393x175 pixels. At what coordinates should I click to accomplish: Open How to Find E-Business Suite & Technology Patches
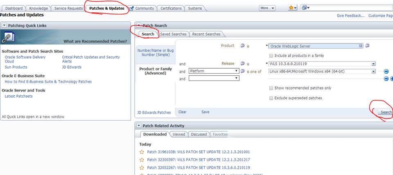(x=48, y=82)
